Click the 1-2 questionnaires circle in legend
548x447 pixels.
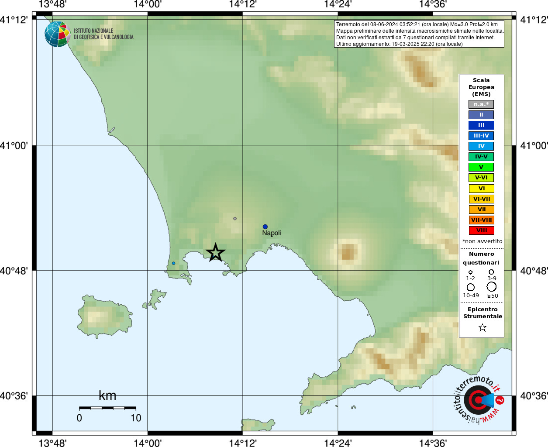[470, 272]
